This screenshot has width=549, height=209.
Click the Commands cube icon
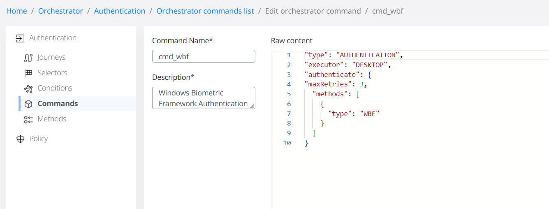[x=28, y=104]
